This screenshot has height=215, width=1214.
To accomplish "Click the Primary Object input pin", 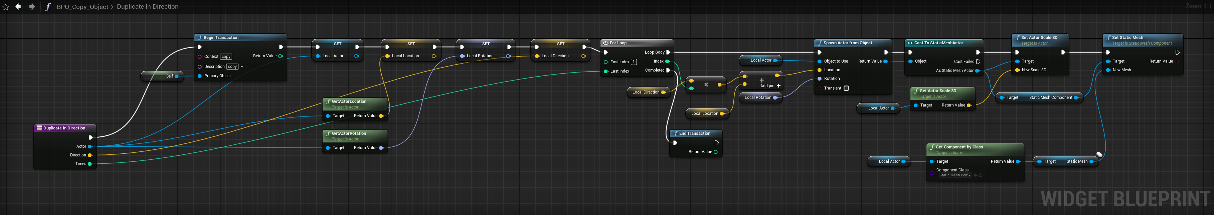I will [x=200, y=76].
